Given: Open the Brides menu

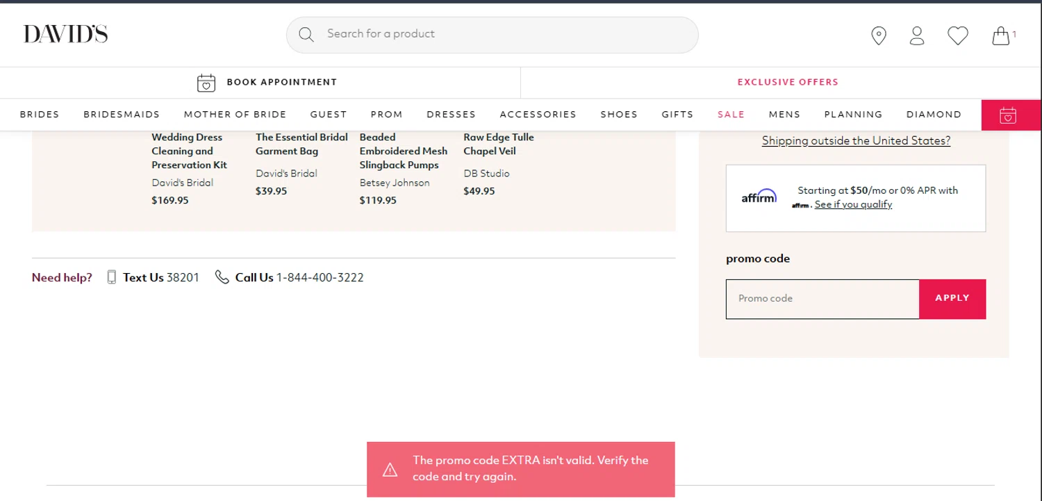Looking at the screenshot, I should click(40, 115).
